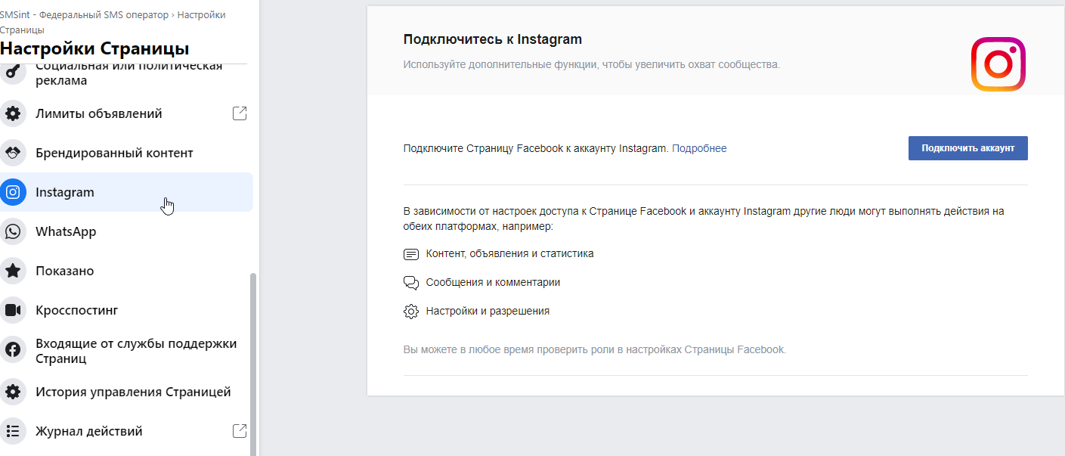The height and width of the screenshot is (456, 1065).
Task: Click the gear icon for История управления Страницей
Action: point(12,392)
